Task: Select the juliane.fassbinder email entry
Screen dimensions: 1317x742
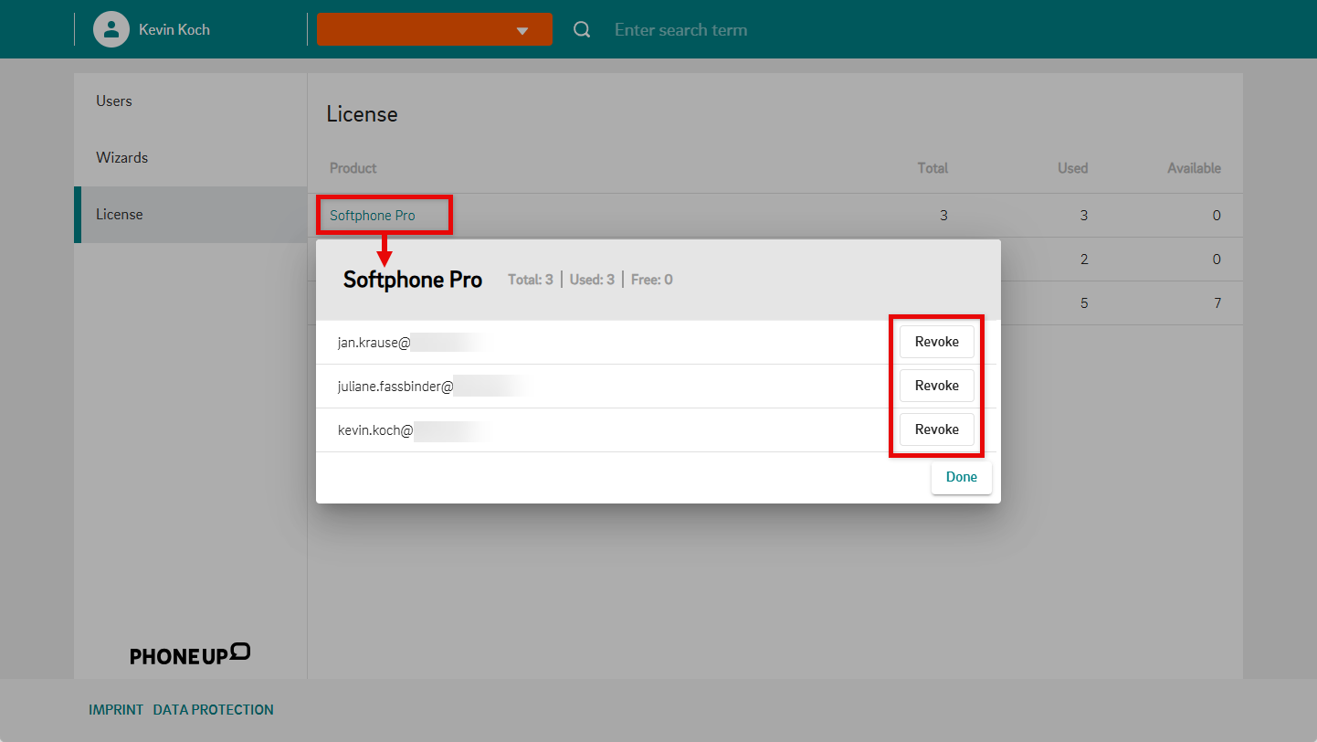Action: (x=395, y=387)
